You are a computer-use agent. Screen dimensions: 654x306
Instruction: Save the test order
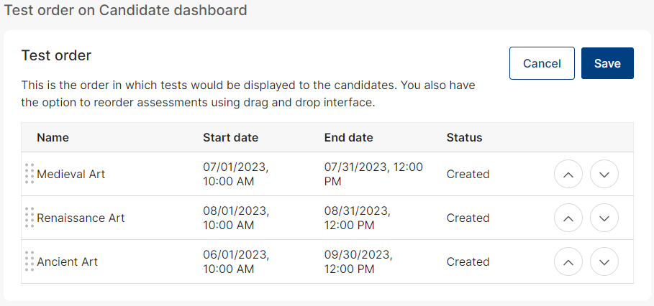pyautogui.click(x=607, y=63)
